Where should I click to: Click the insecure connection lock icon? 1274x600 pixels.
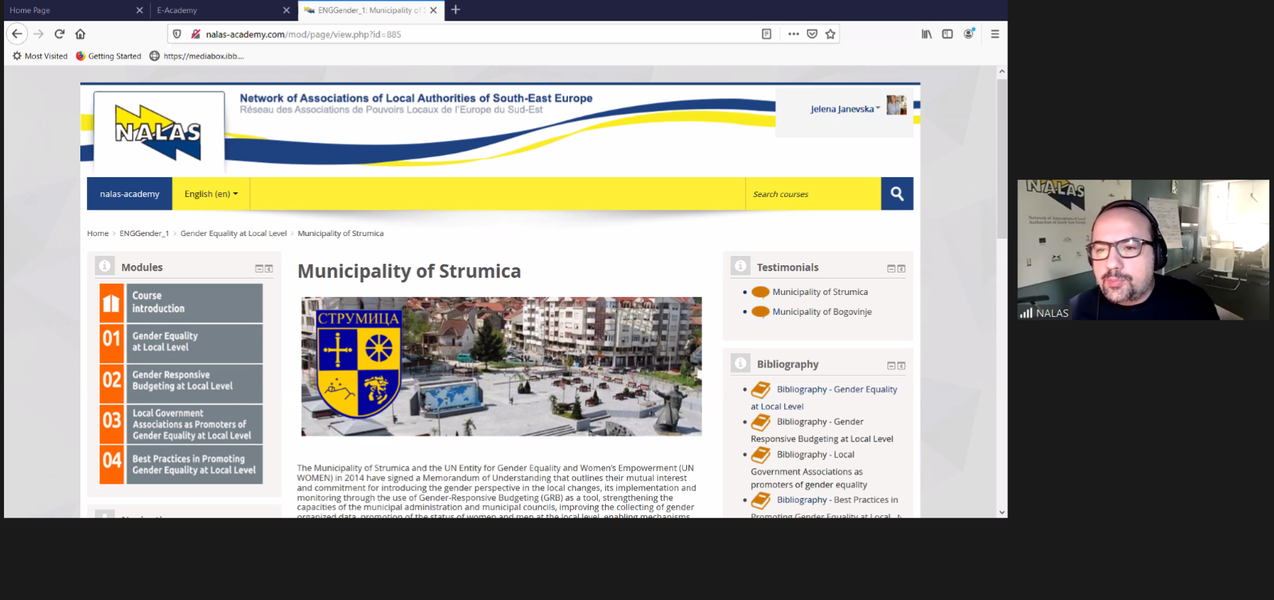[x=195, y=34]
